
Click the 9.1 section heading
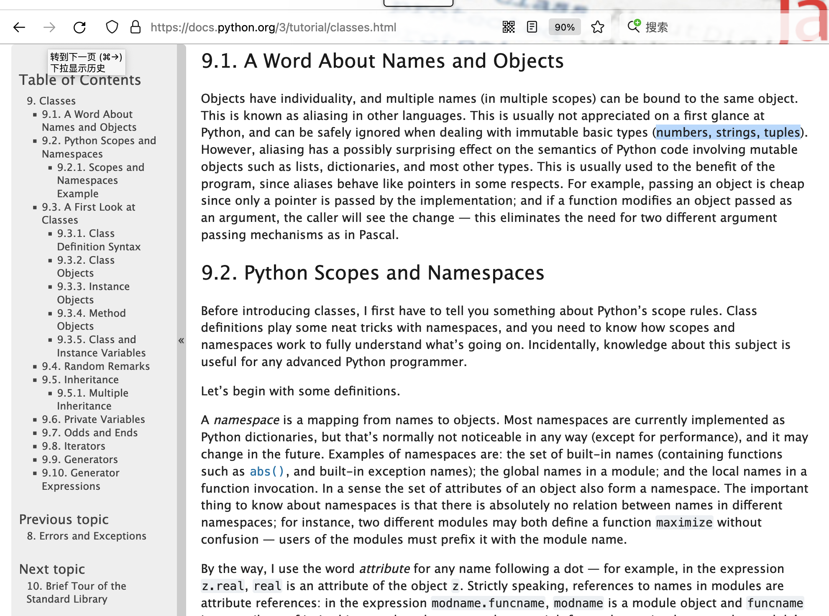tap(382, 61)
